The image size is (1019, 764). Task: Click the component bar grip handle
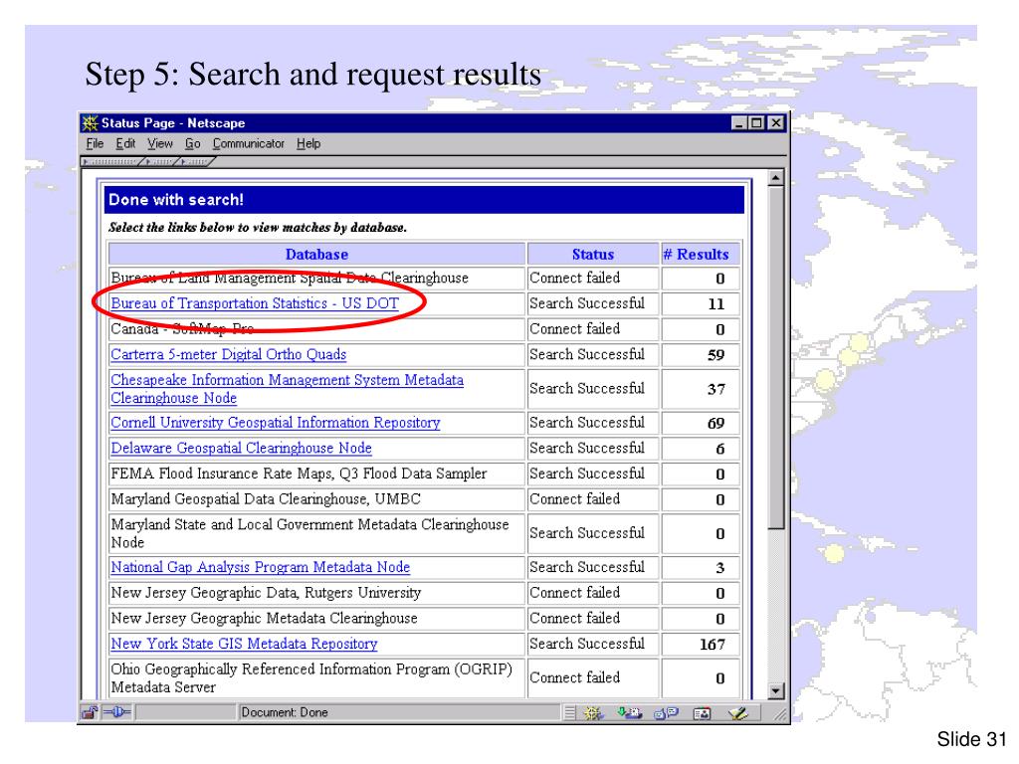pos(569,713)
